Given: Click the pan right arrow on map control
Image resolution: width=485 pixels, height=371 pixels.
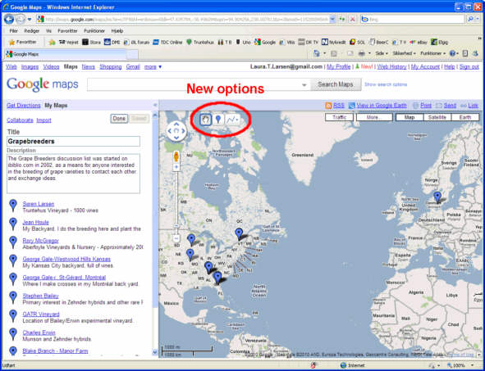Looking at the screenshot, I should pos(183,131).
